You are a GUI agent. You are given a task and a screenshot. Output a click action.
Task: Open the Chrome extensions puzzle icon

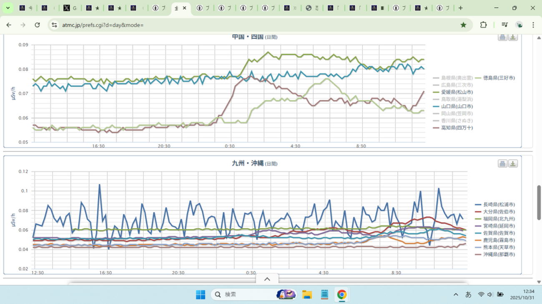click(x=483, y=25)
